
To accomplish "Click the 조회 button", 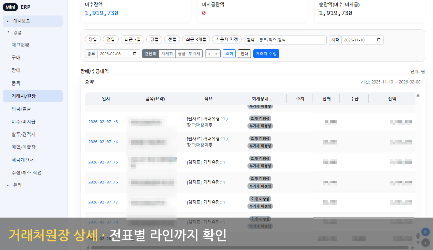I will (229, 54).
